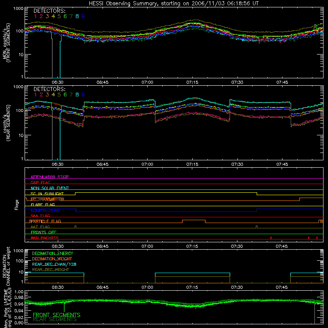Image resolution: width=328 pixels, height=328 pixels.
Task: Click the MON. counts/s (FRONT SEGMENTS) axis title
Action: (6, 43)
